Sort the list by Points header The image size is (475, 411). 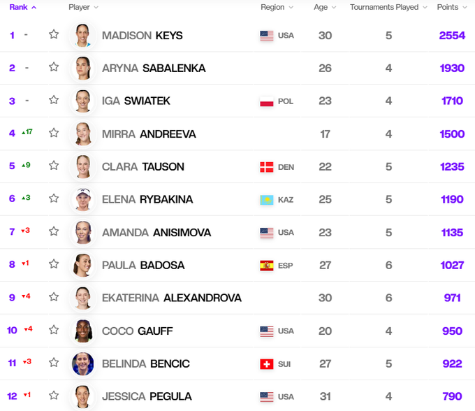point(452,7)
